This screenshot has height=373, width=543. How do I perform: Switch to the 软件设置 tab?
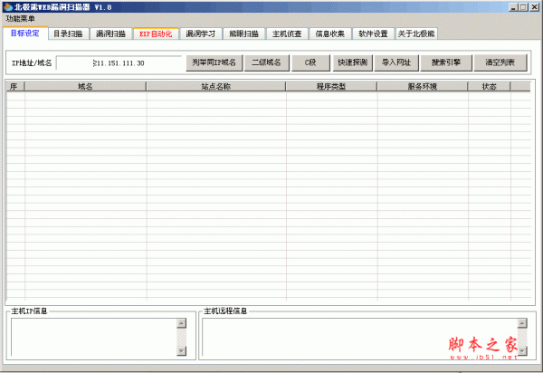point(372,34)
